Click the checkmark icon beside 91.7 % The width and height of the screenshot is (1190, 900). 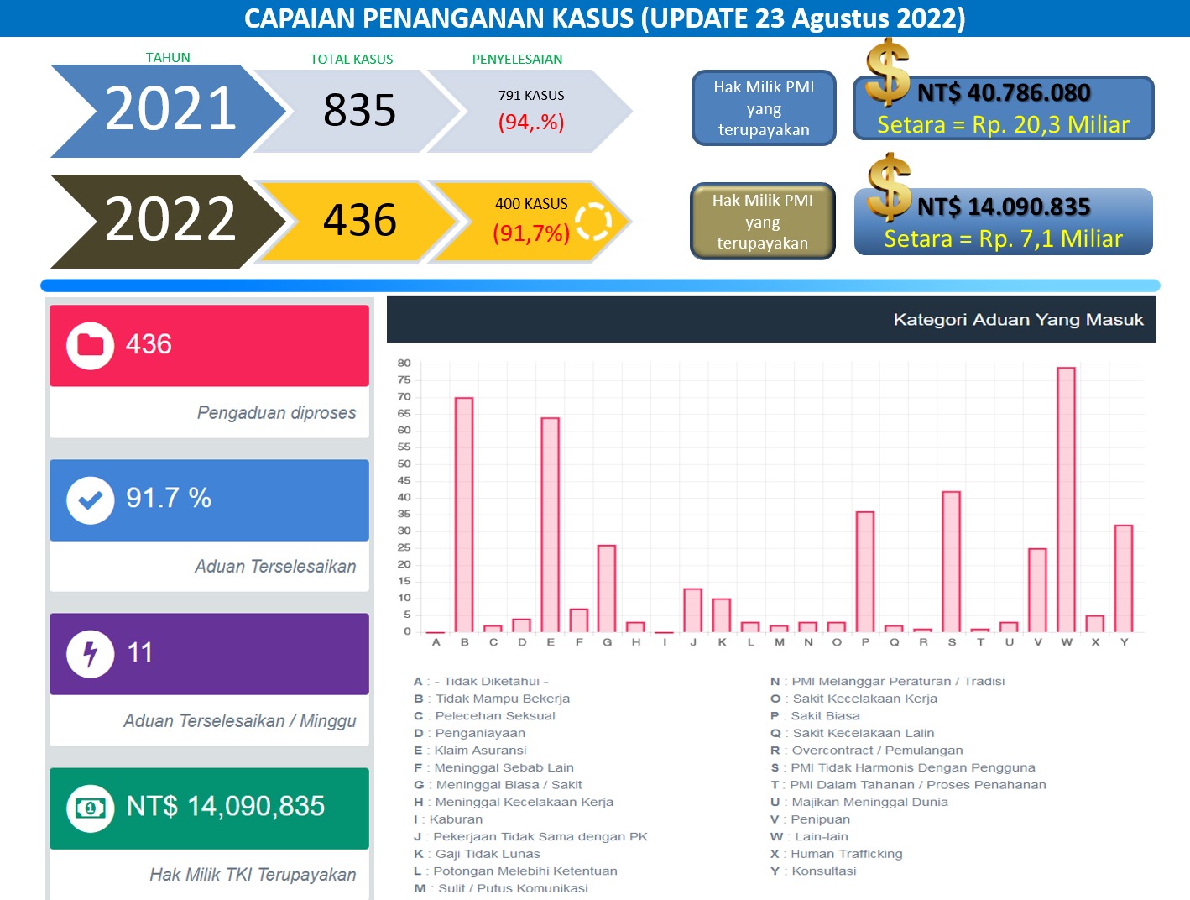point(91,500)
